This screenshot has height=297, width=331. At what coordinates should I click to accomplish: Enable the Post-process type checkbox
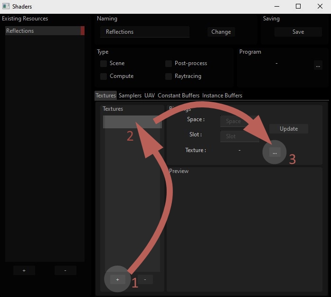(x=169, y=63)
